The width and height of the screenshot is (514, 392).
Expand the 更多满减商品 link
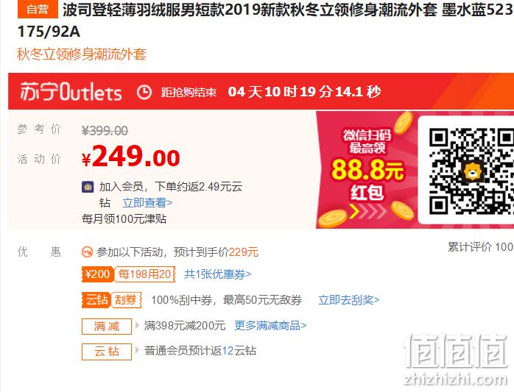click(x=270, y=326)
